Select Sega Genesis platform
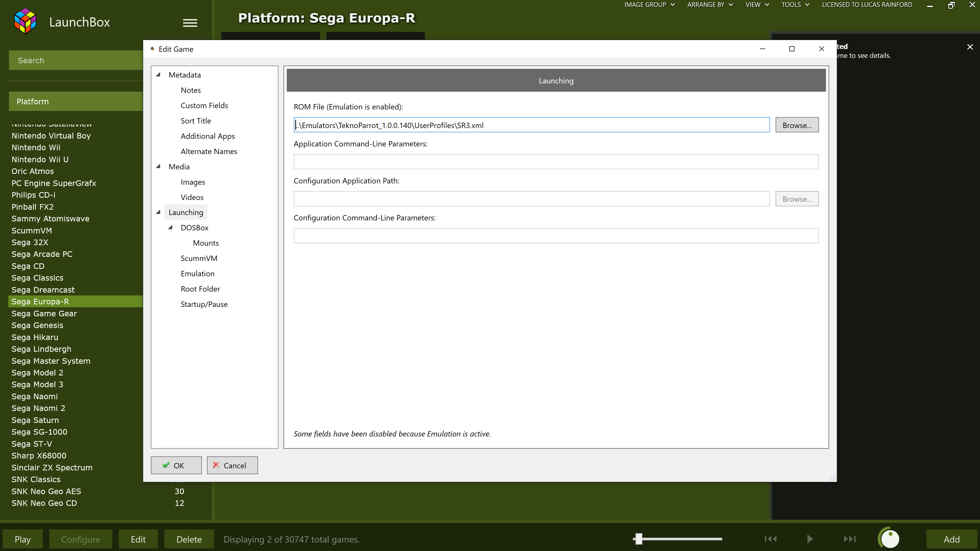This screenshot has width=980, height=551. pos(37,325)
